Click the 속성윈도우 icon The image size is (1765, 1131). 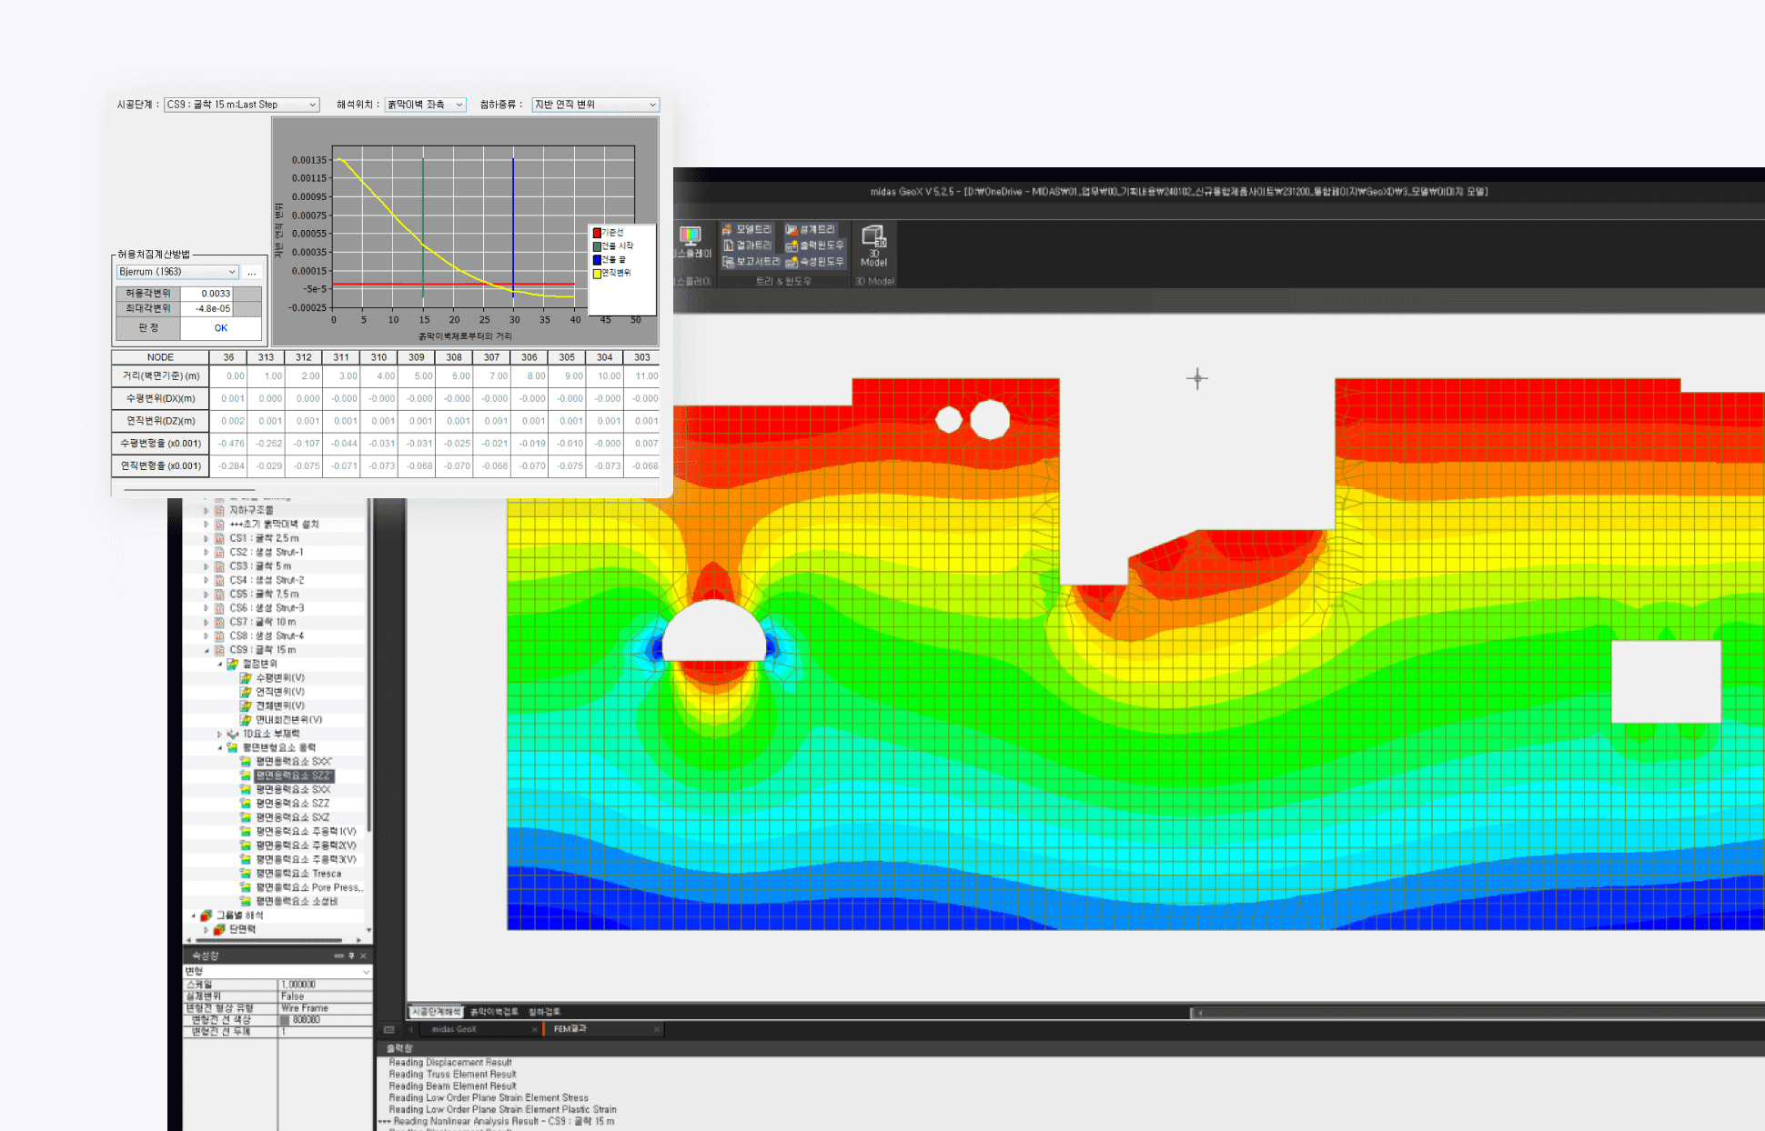[x=792, y=262]
